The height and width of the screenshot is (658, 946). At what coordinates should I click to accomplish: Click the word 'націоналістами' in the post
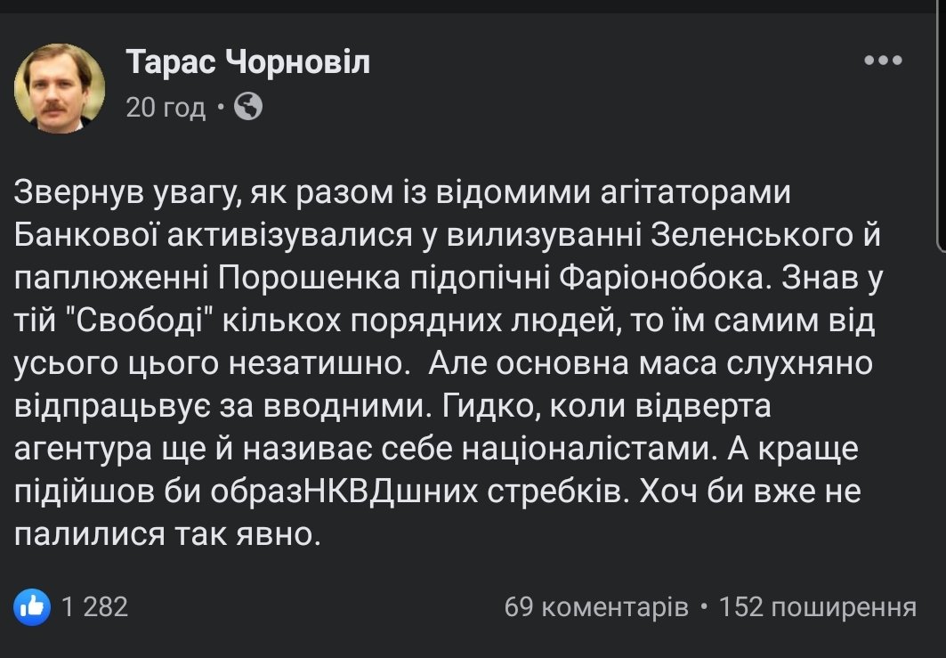[x=585, y=447]
